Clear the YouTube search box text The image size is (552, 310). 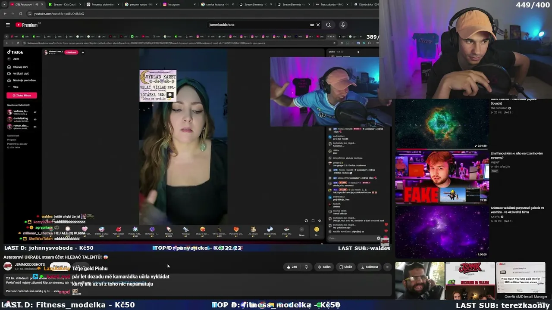(318, 25)
